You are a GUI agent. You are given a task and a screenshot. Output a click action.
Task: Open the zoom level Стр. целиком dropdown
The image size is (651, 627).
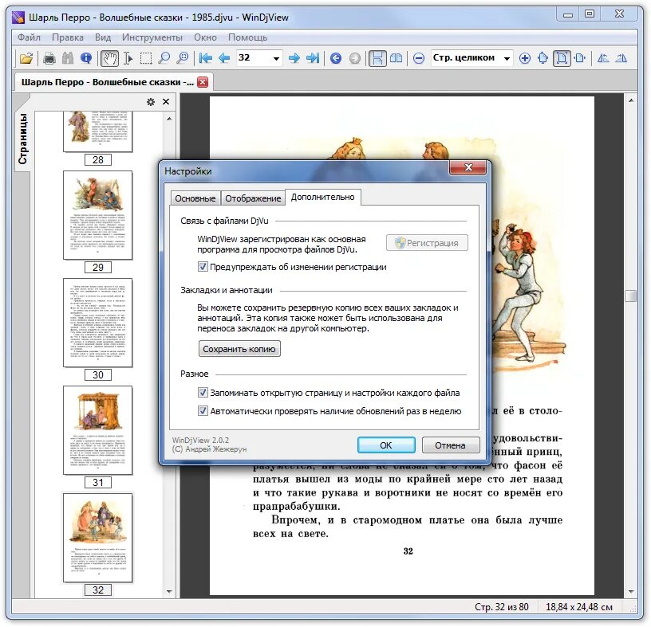[x=507, y=58]
